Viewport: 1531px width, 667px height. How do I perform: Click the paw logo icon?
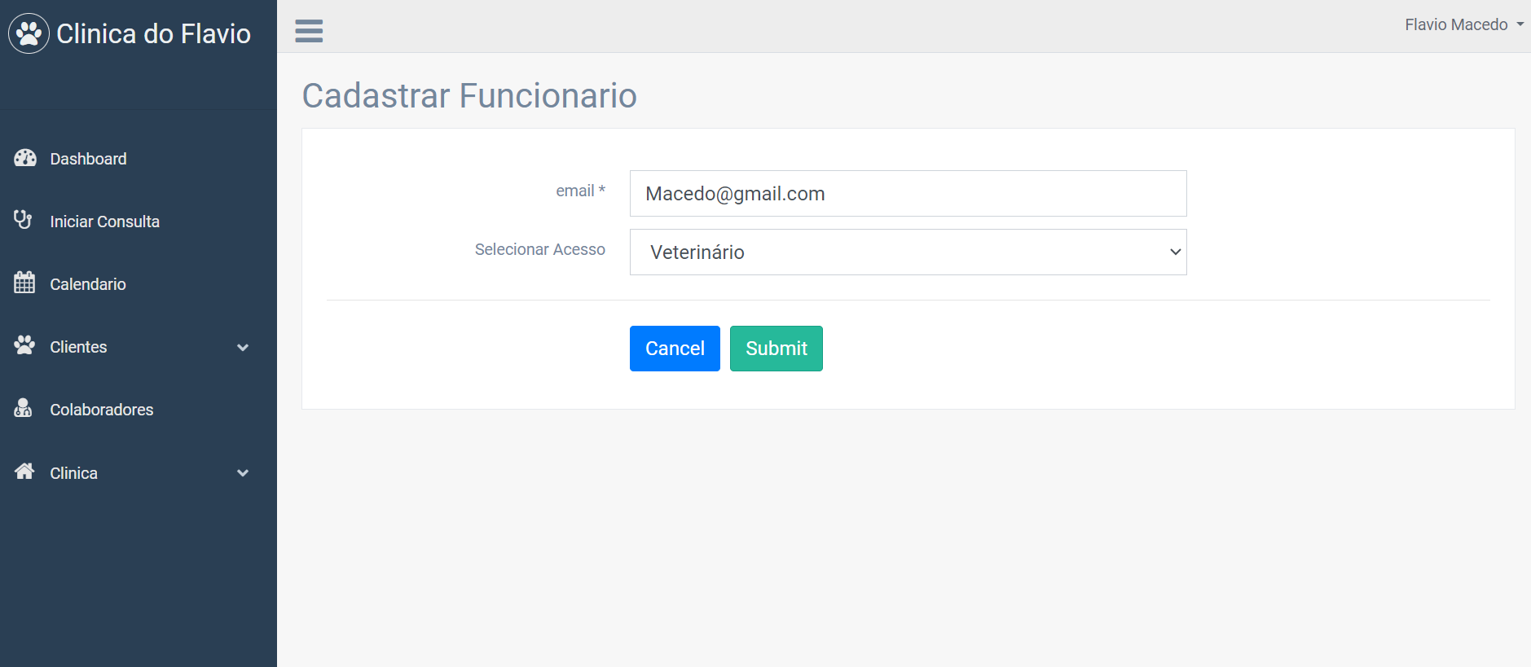click(29, 33)
